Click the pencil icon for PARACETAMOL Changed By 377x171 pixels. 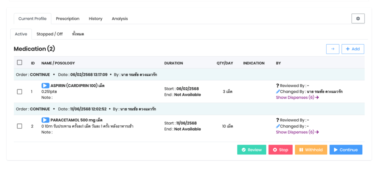tap(278, 126)
